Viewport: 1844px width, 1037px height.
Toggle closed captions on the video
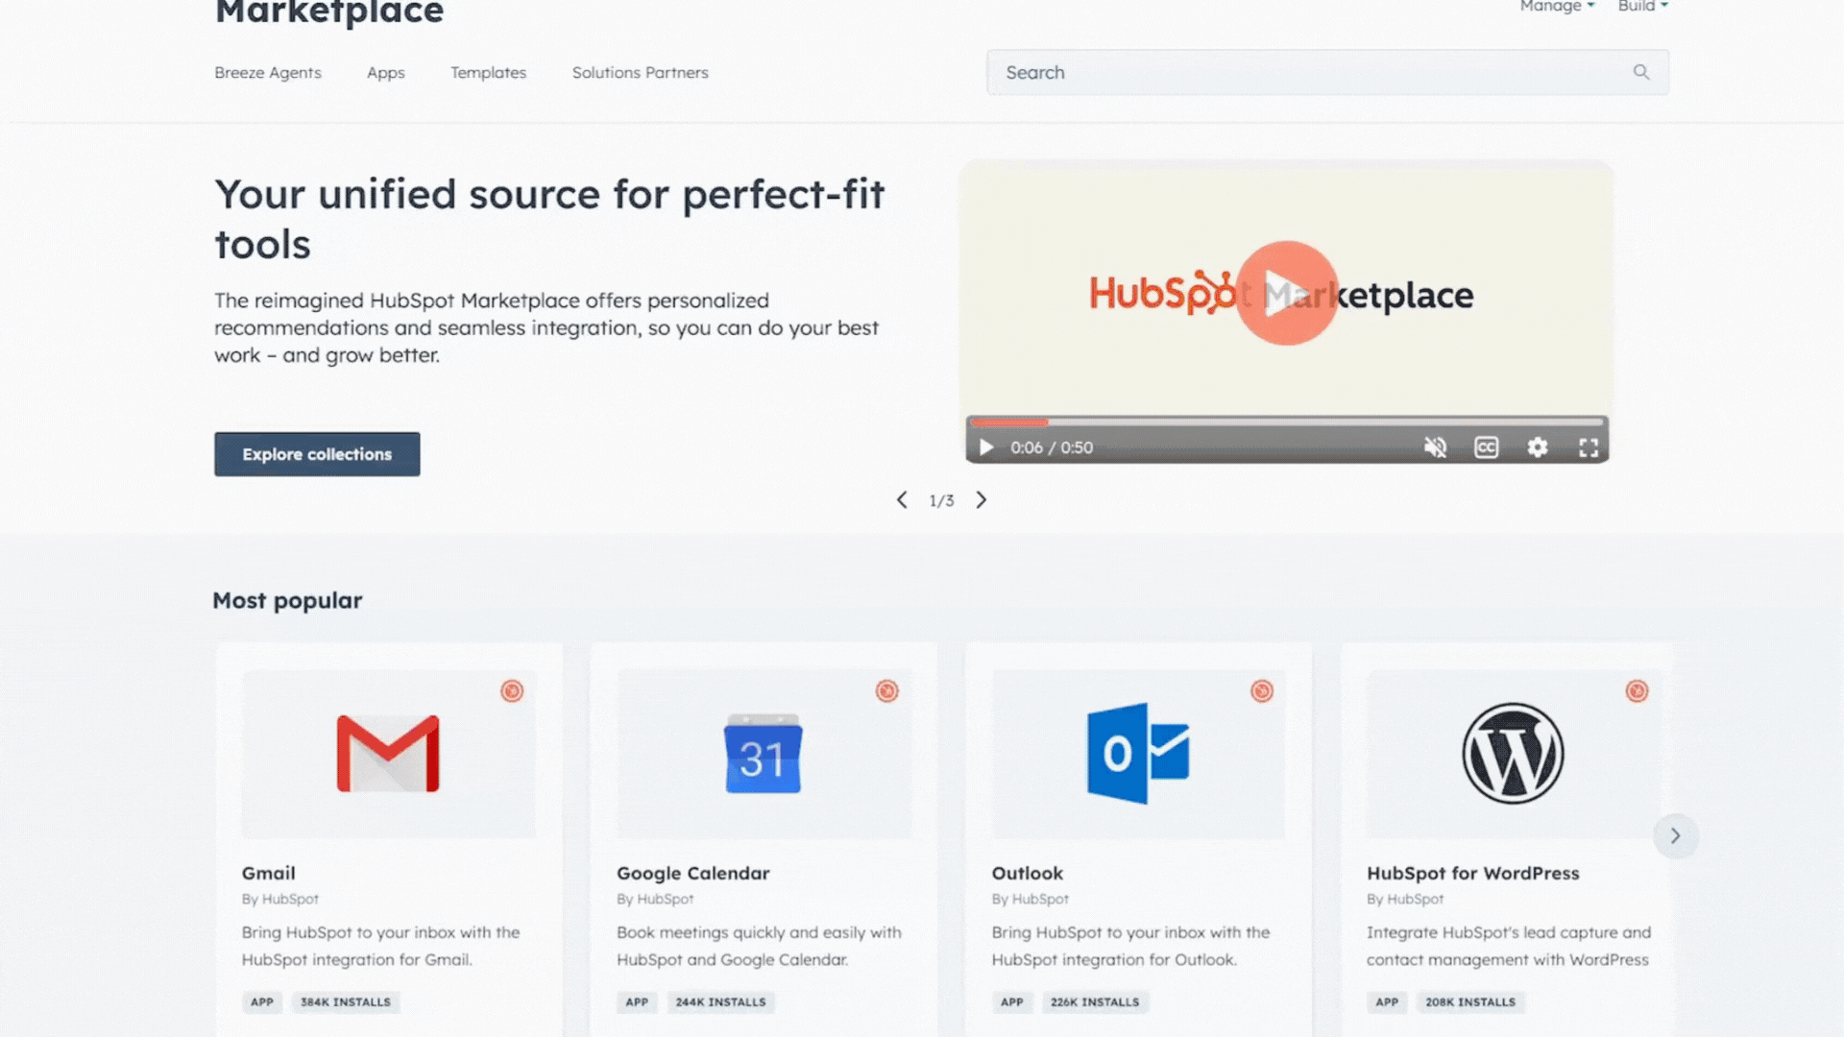click(x=1486, y=447)
